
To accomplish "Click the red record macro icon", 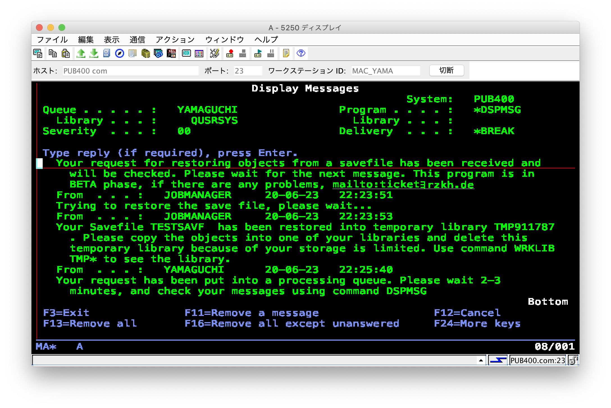I will pyautogui.click(x=230, y=53).
